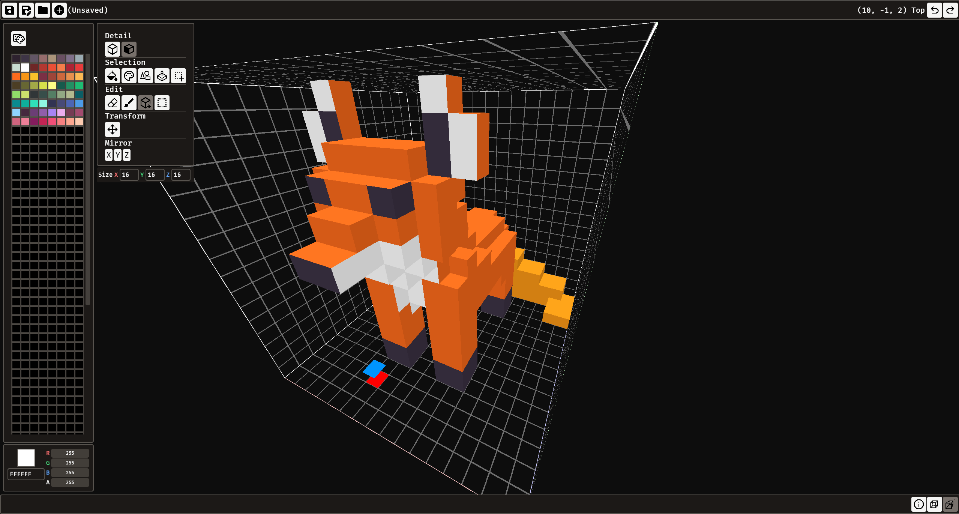This screenshot has width=959, height=514.
Task: Undo the last action
Action: click(x=935, y=10)
